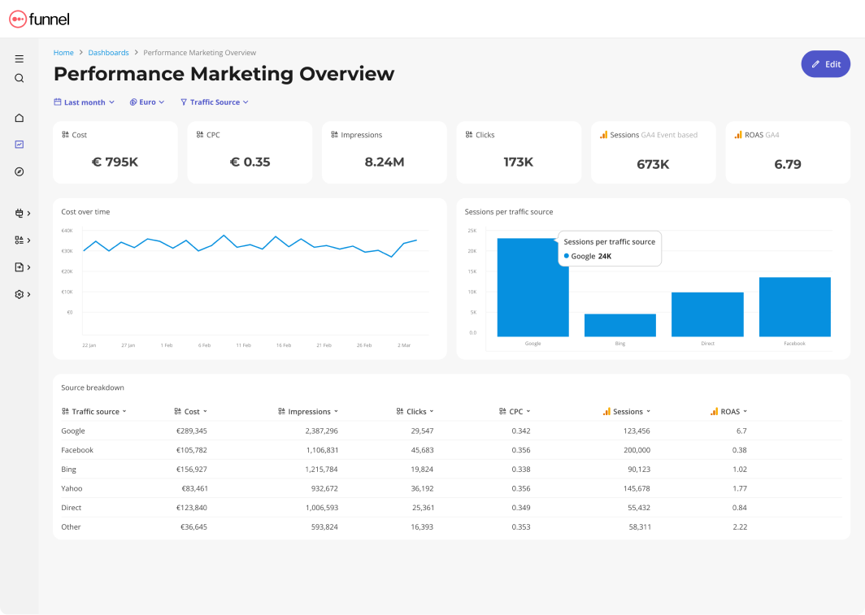Click the Funnel logo
Screen dimensions: 865x615
click(x=39, y=19)
